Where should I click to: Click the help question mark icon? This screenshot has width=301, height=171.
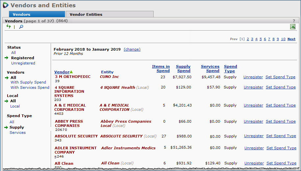point(294,21)
